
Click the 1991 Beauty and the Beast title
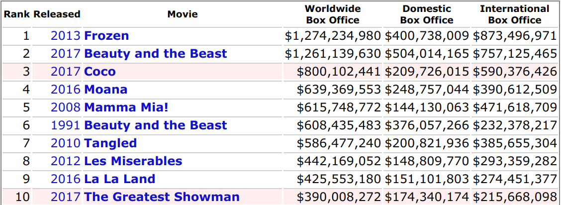(x=155, y=125)
